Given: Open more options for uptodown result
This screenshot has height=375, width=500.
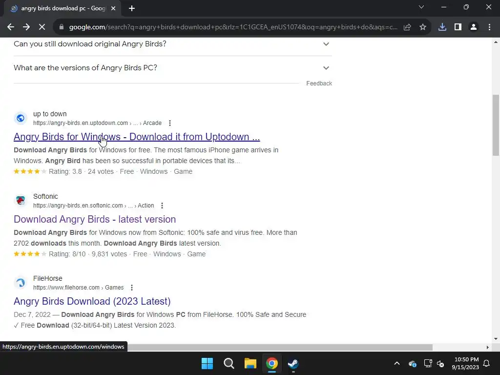Looking at the screenshot, I should point(169,123).
